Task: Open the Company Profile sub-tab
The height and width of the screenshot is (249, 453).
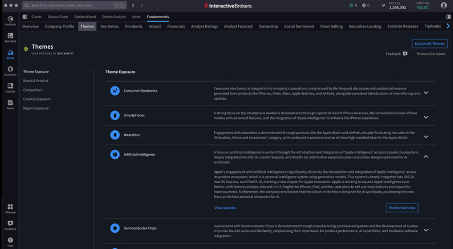Action: tap(59, 26)
